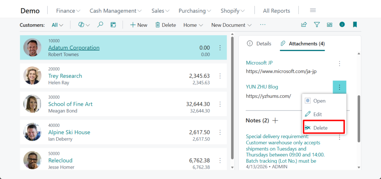Open the filter pane funnel icon

pos(317,25)
